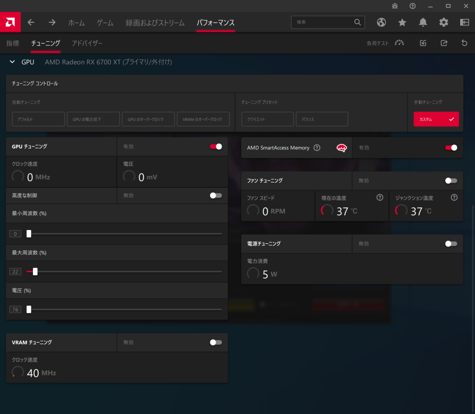This screenshot has width=475, height=414.
Task: Click the reset tuning circular arrow icon
Action: tap(464, 43)
